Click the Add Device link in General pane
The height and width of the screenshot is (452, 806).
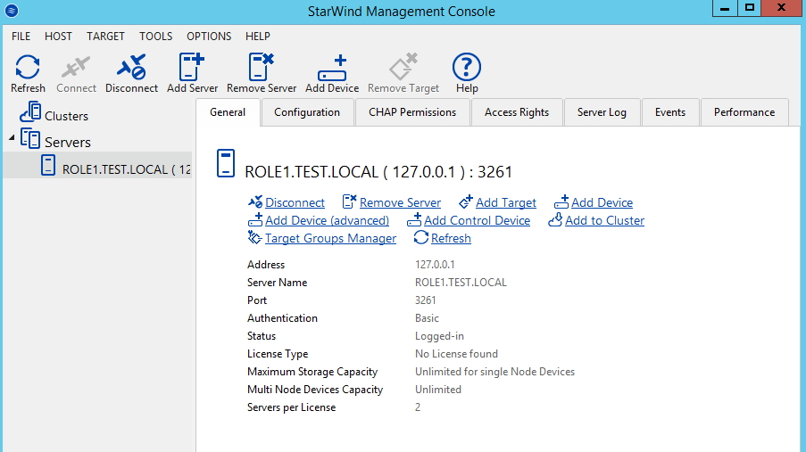[x=602, y=202]
